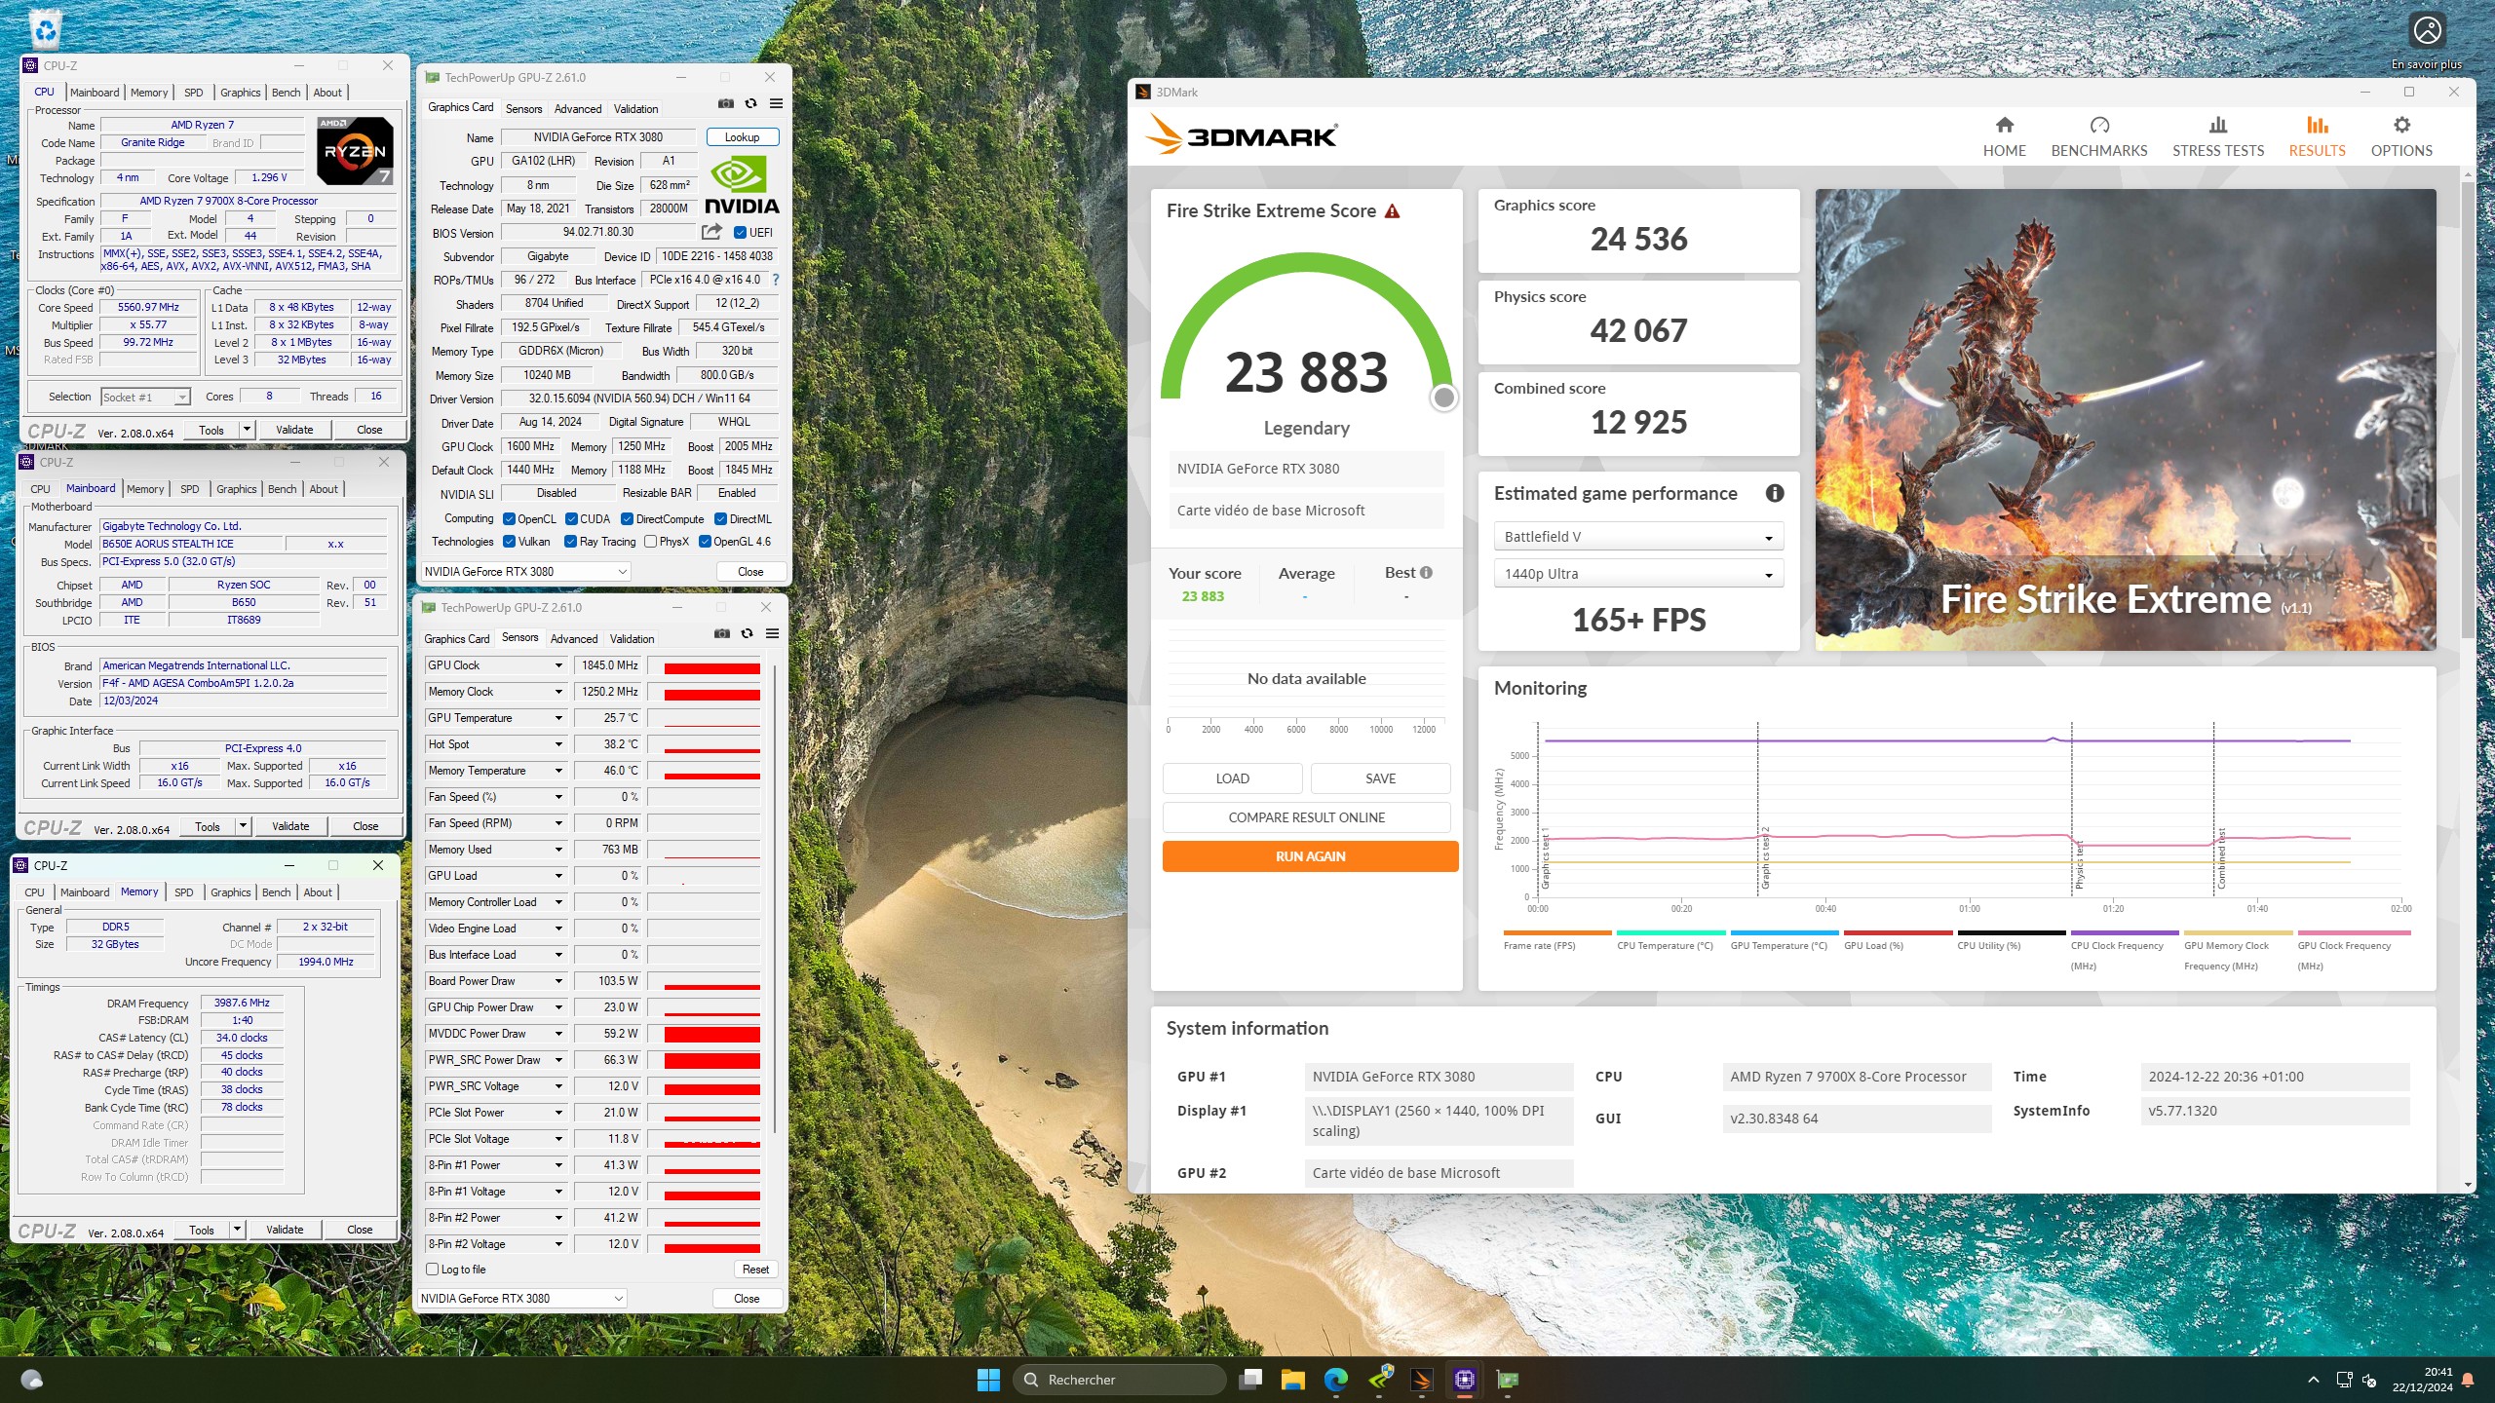
Task: Click En savoir plus desktop icon
Action: pos(2427,41)
